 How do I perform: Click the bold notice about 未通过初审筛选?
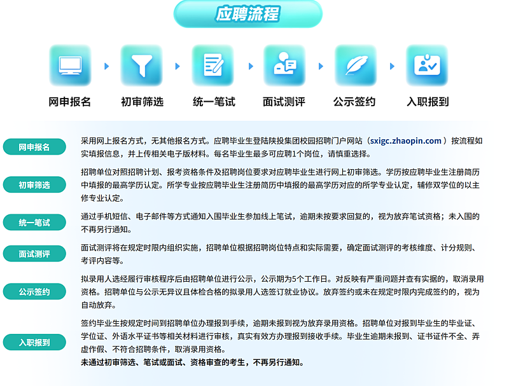coord(193,362)
